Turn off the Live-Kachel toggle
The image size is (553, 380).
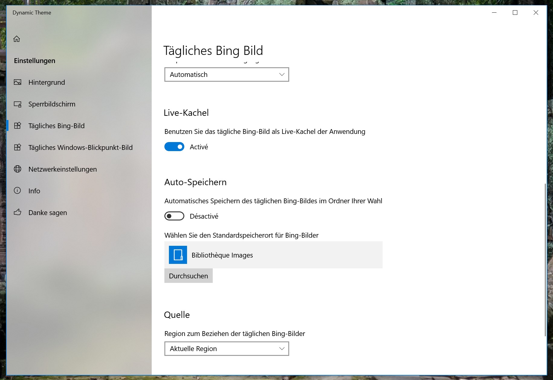174,147
